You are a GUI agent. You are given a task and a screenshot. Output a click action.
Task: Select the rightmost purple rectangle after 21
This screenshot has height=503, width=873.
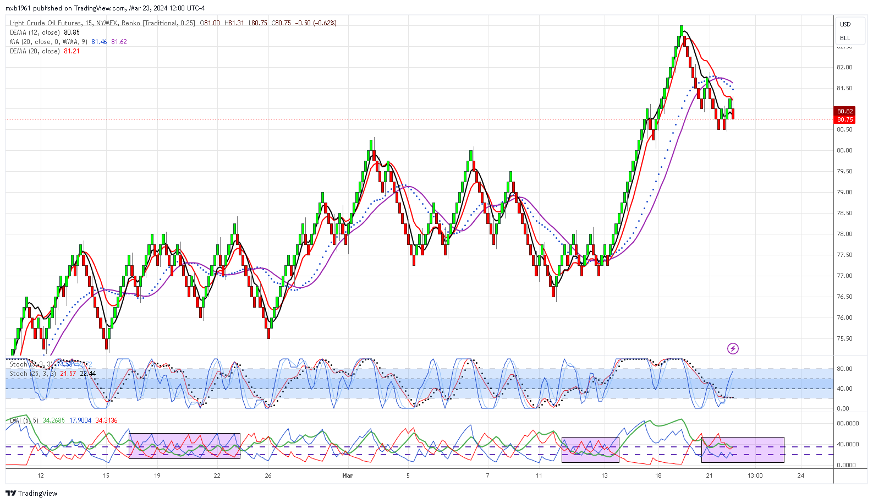743,450
